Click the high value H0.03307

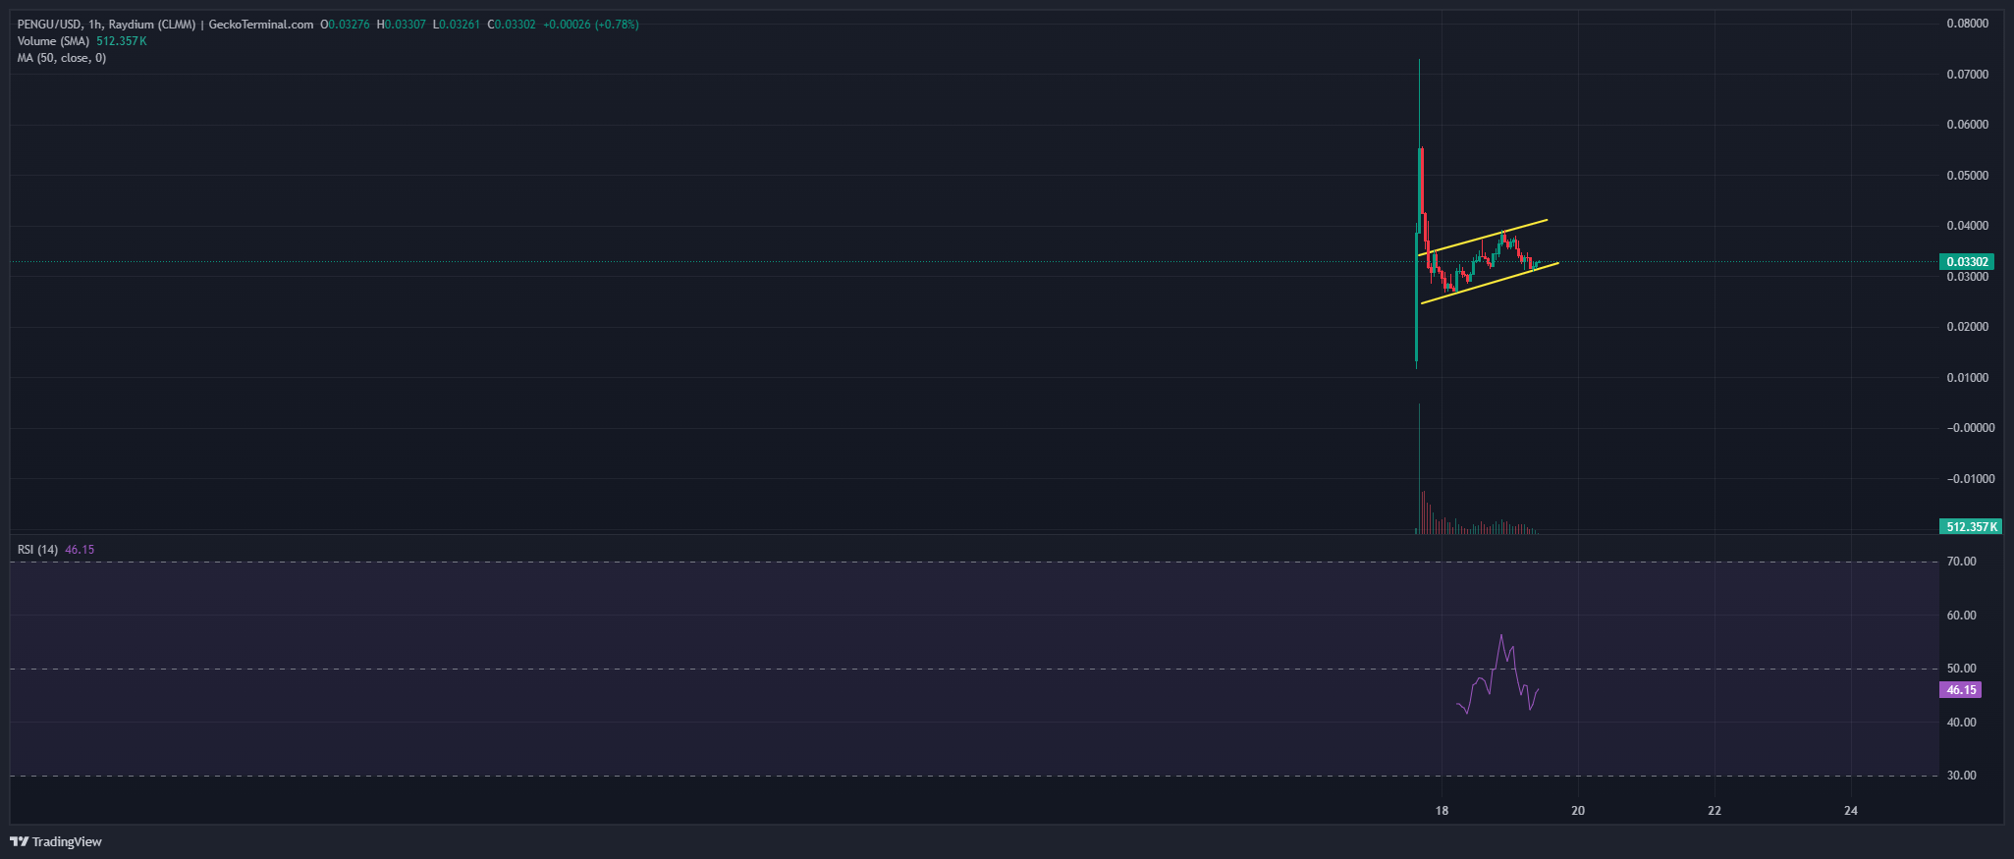(x=402, y=24)
